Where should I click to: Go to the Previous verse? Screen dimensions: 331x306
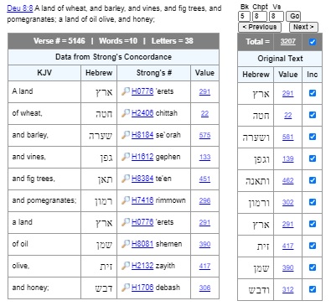[x=260, y=27]
